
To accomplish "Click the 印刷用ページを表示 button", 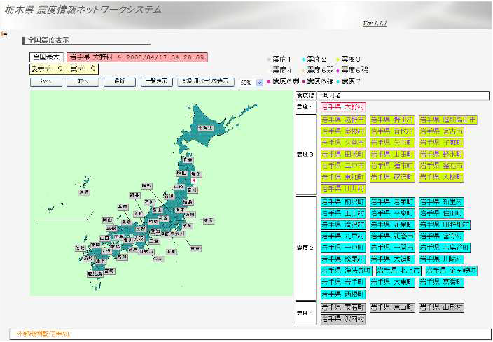I will click(206, 82).
